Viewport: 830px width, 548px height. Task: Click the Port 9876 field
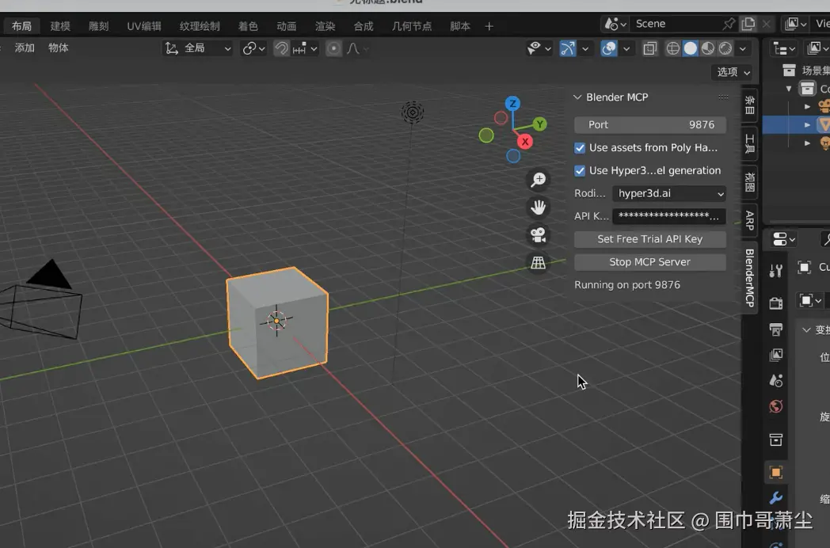pos(650,125)
